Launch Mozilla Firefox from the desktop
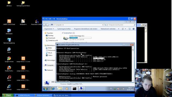Screen dimensions: 172x97 (x=9, y=69)
